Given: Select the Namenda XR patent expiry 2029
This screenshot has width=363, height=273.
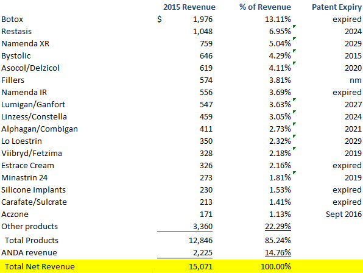Looking at the screenshot, I should (353, 43).
